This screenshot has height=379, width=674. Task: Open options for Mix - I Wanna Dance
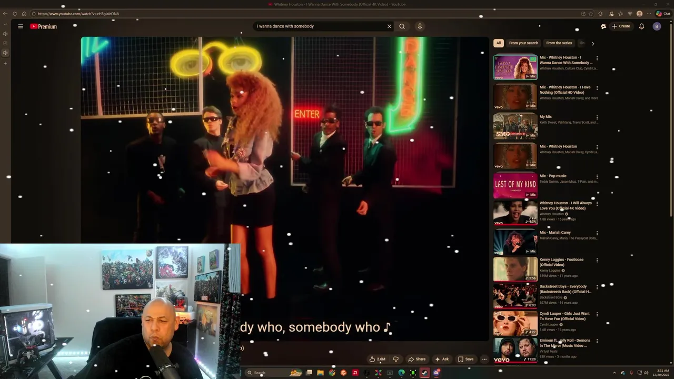(x=597, y=58)
